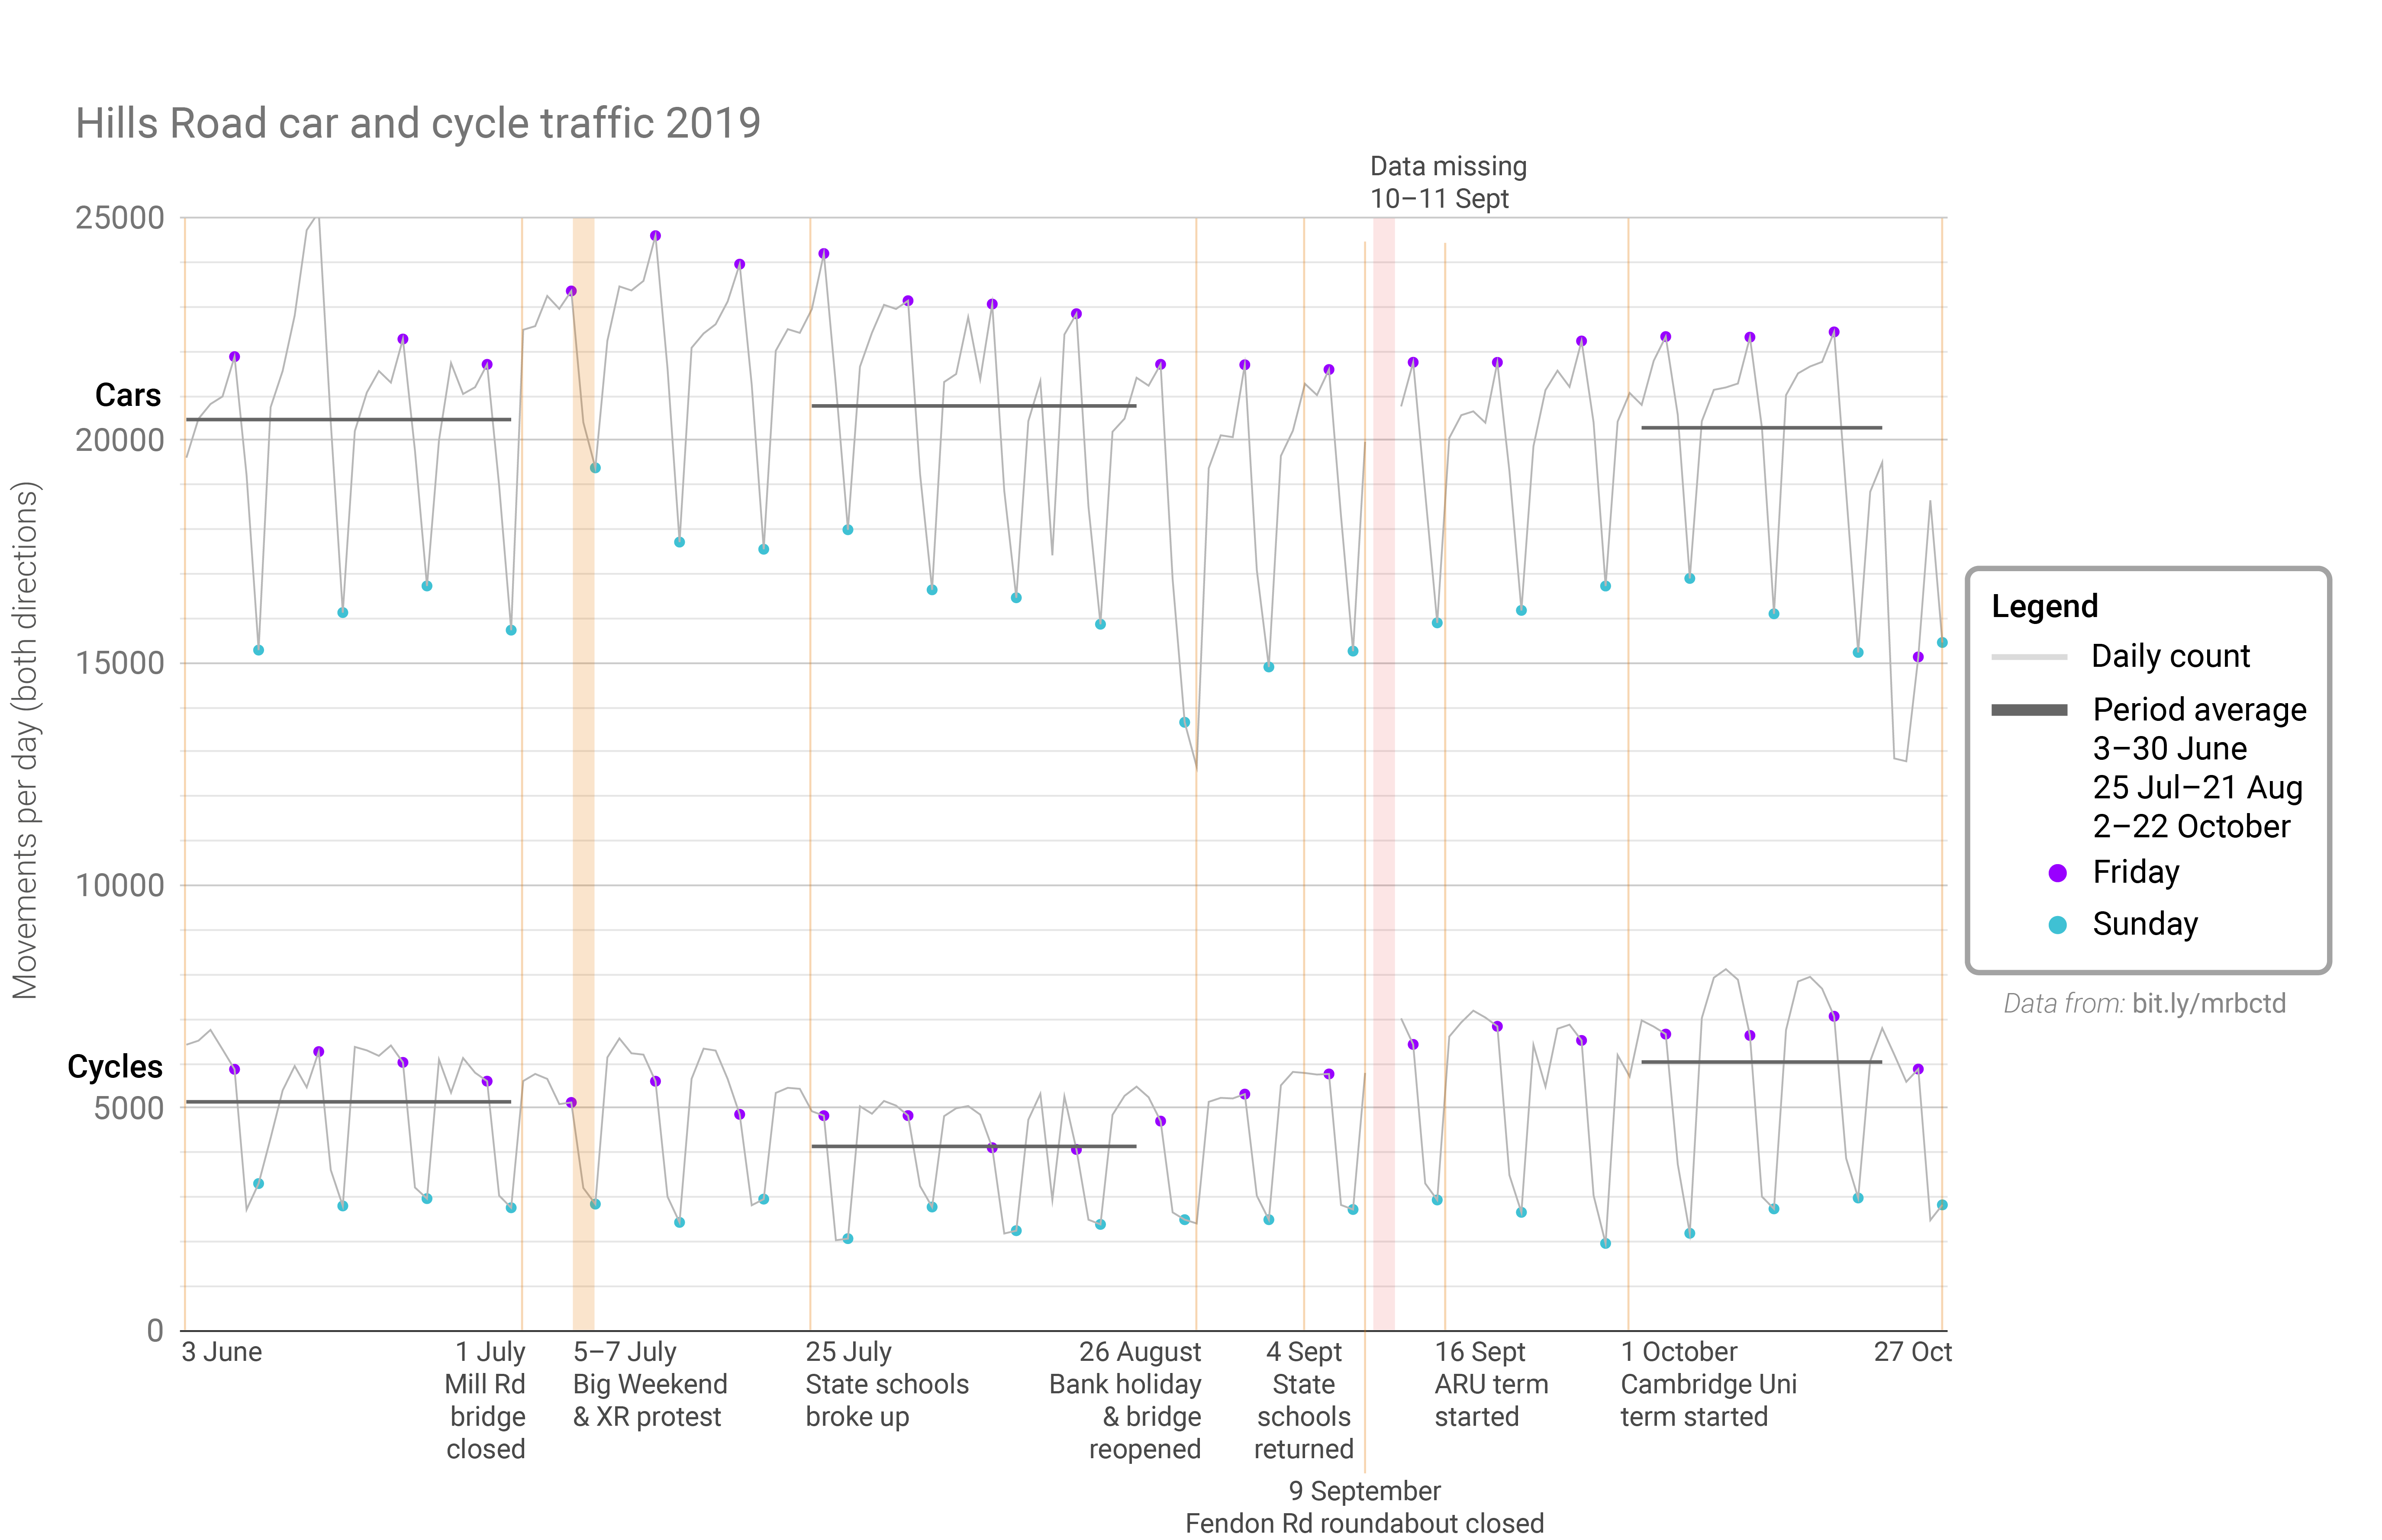Image resolution: width=2382 pixels, height=1540 pixels.
Task: Click the '3 June' x-axis label
Action: tap(222, 1352)
